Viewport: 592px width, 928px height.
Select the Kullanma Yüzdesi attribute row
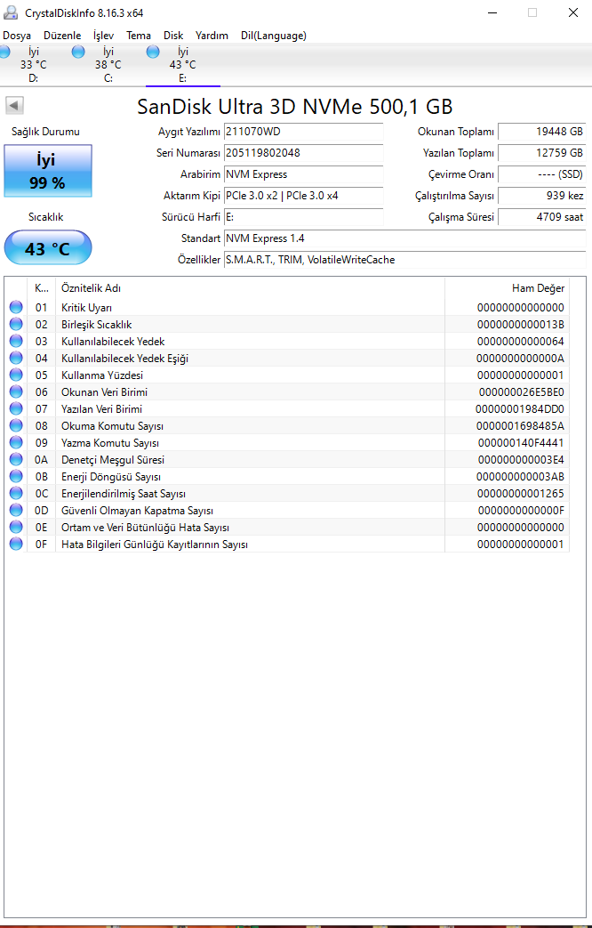(287, 375)
